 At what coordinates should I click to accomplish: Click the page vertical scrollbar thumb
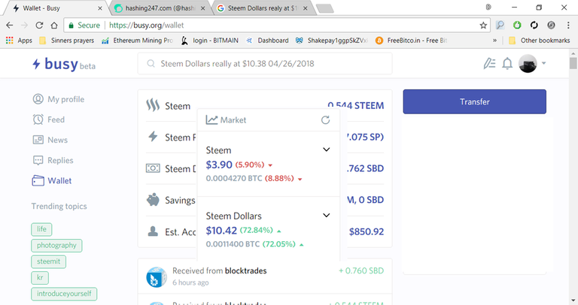tap(573, 62)
